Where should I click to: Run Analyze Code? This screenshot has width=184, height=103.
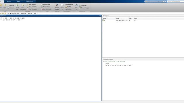(x=45, y=5)
